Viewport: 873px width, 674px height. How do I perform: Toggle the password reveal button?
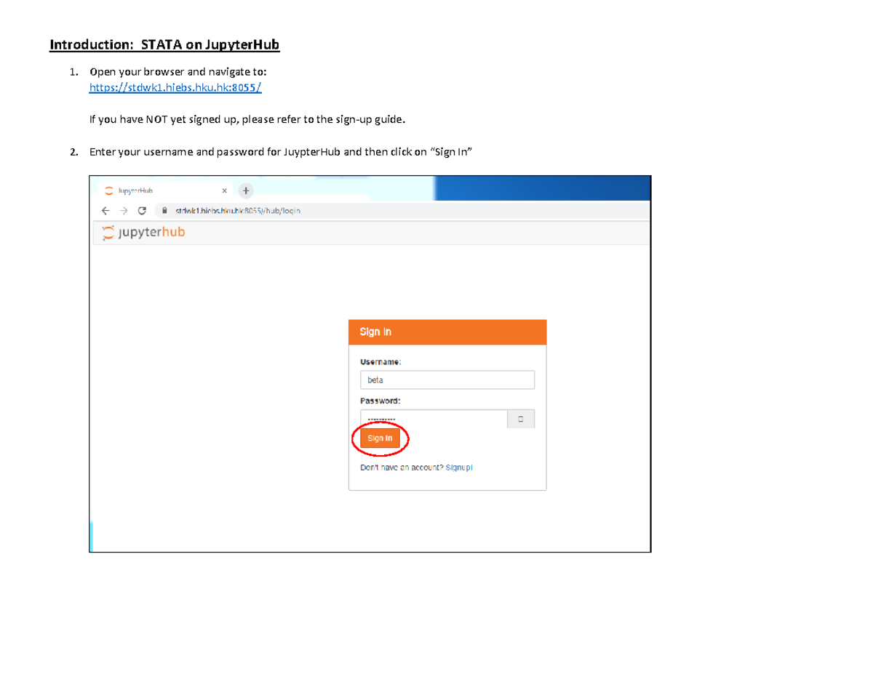[x=520, y=418]
